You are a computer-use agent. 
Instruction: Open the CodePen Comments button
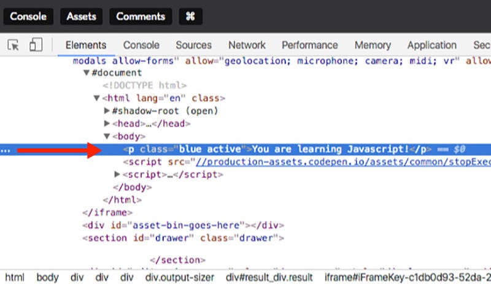[x=141, y=17]
